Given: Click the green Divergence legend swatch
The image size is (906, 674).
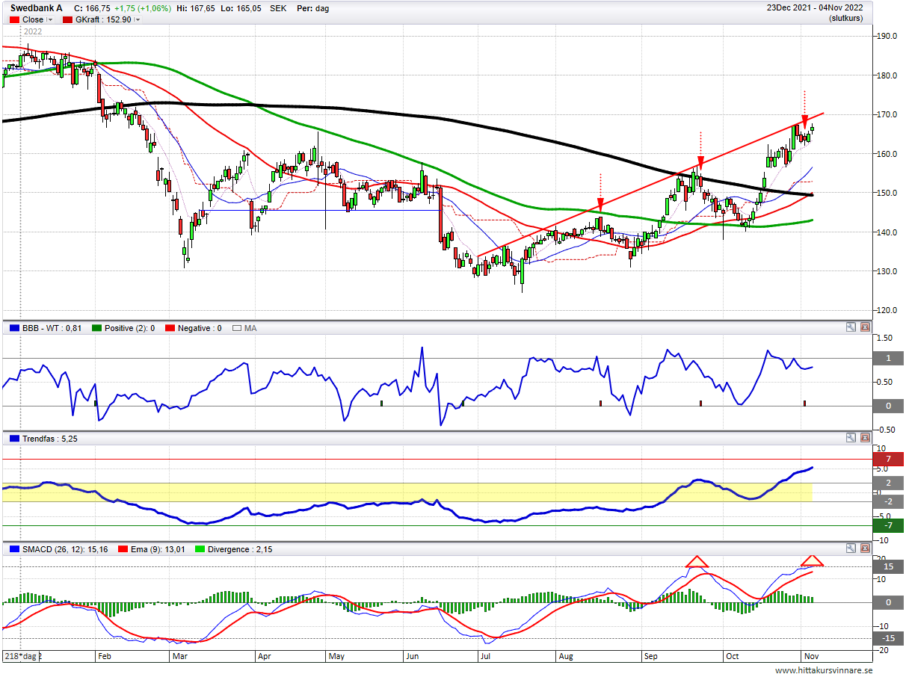Looking at the screenshot, I should pyautogui.click(x=199, y=549).
